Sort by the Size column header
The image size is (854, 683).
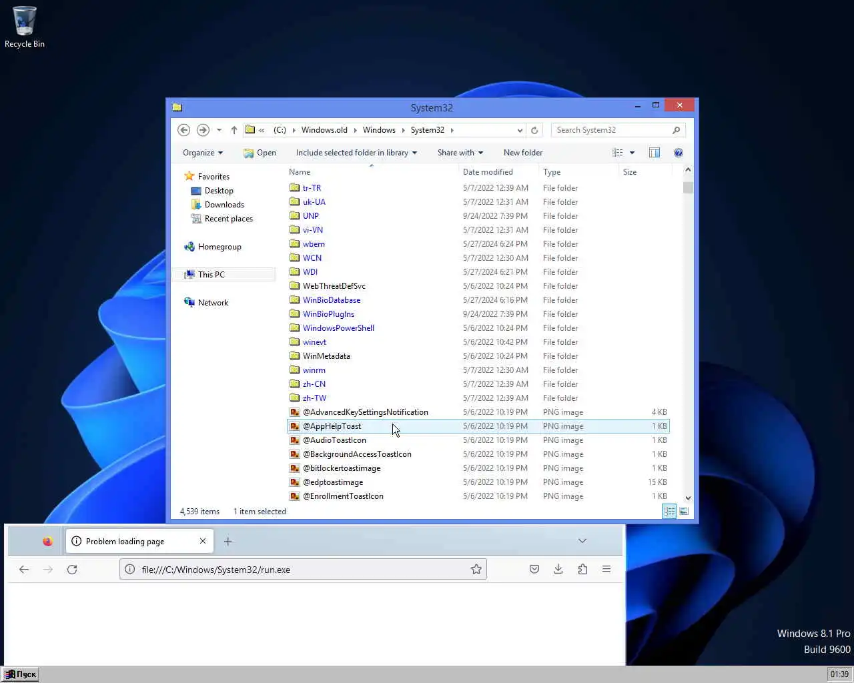coord(645,172)
